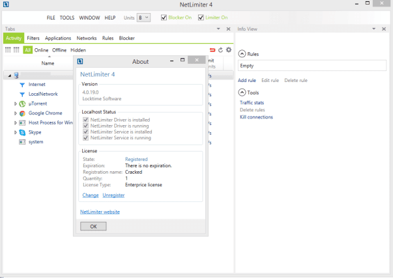Expand the Google Chrome tree node

pyautogui.click(x=15, y=113)
